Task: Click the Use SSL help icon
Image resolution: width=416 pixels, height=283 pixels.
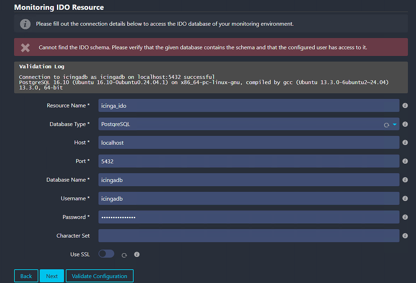Action: tap(137, 254)
